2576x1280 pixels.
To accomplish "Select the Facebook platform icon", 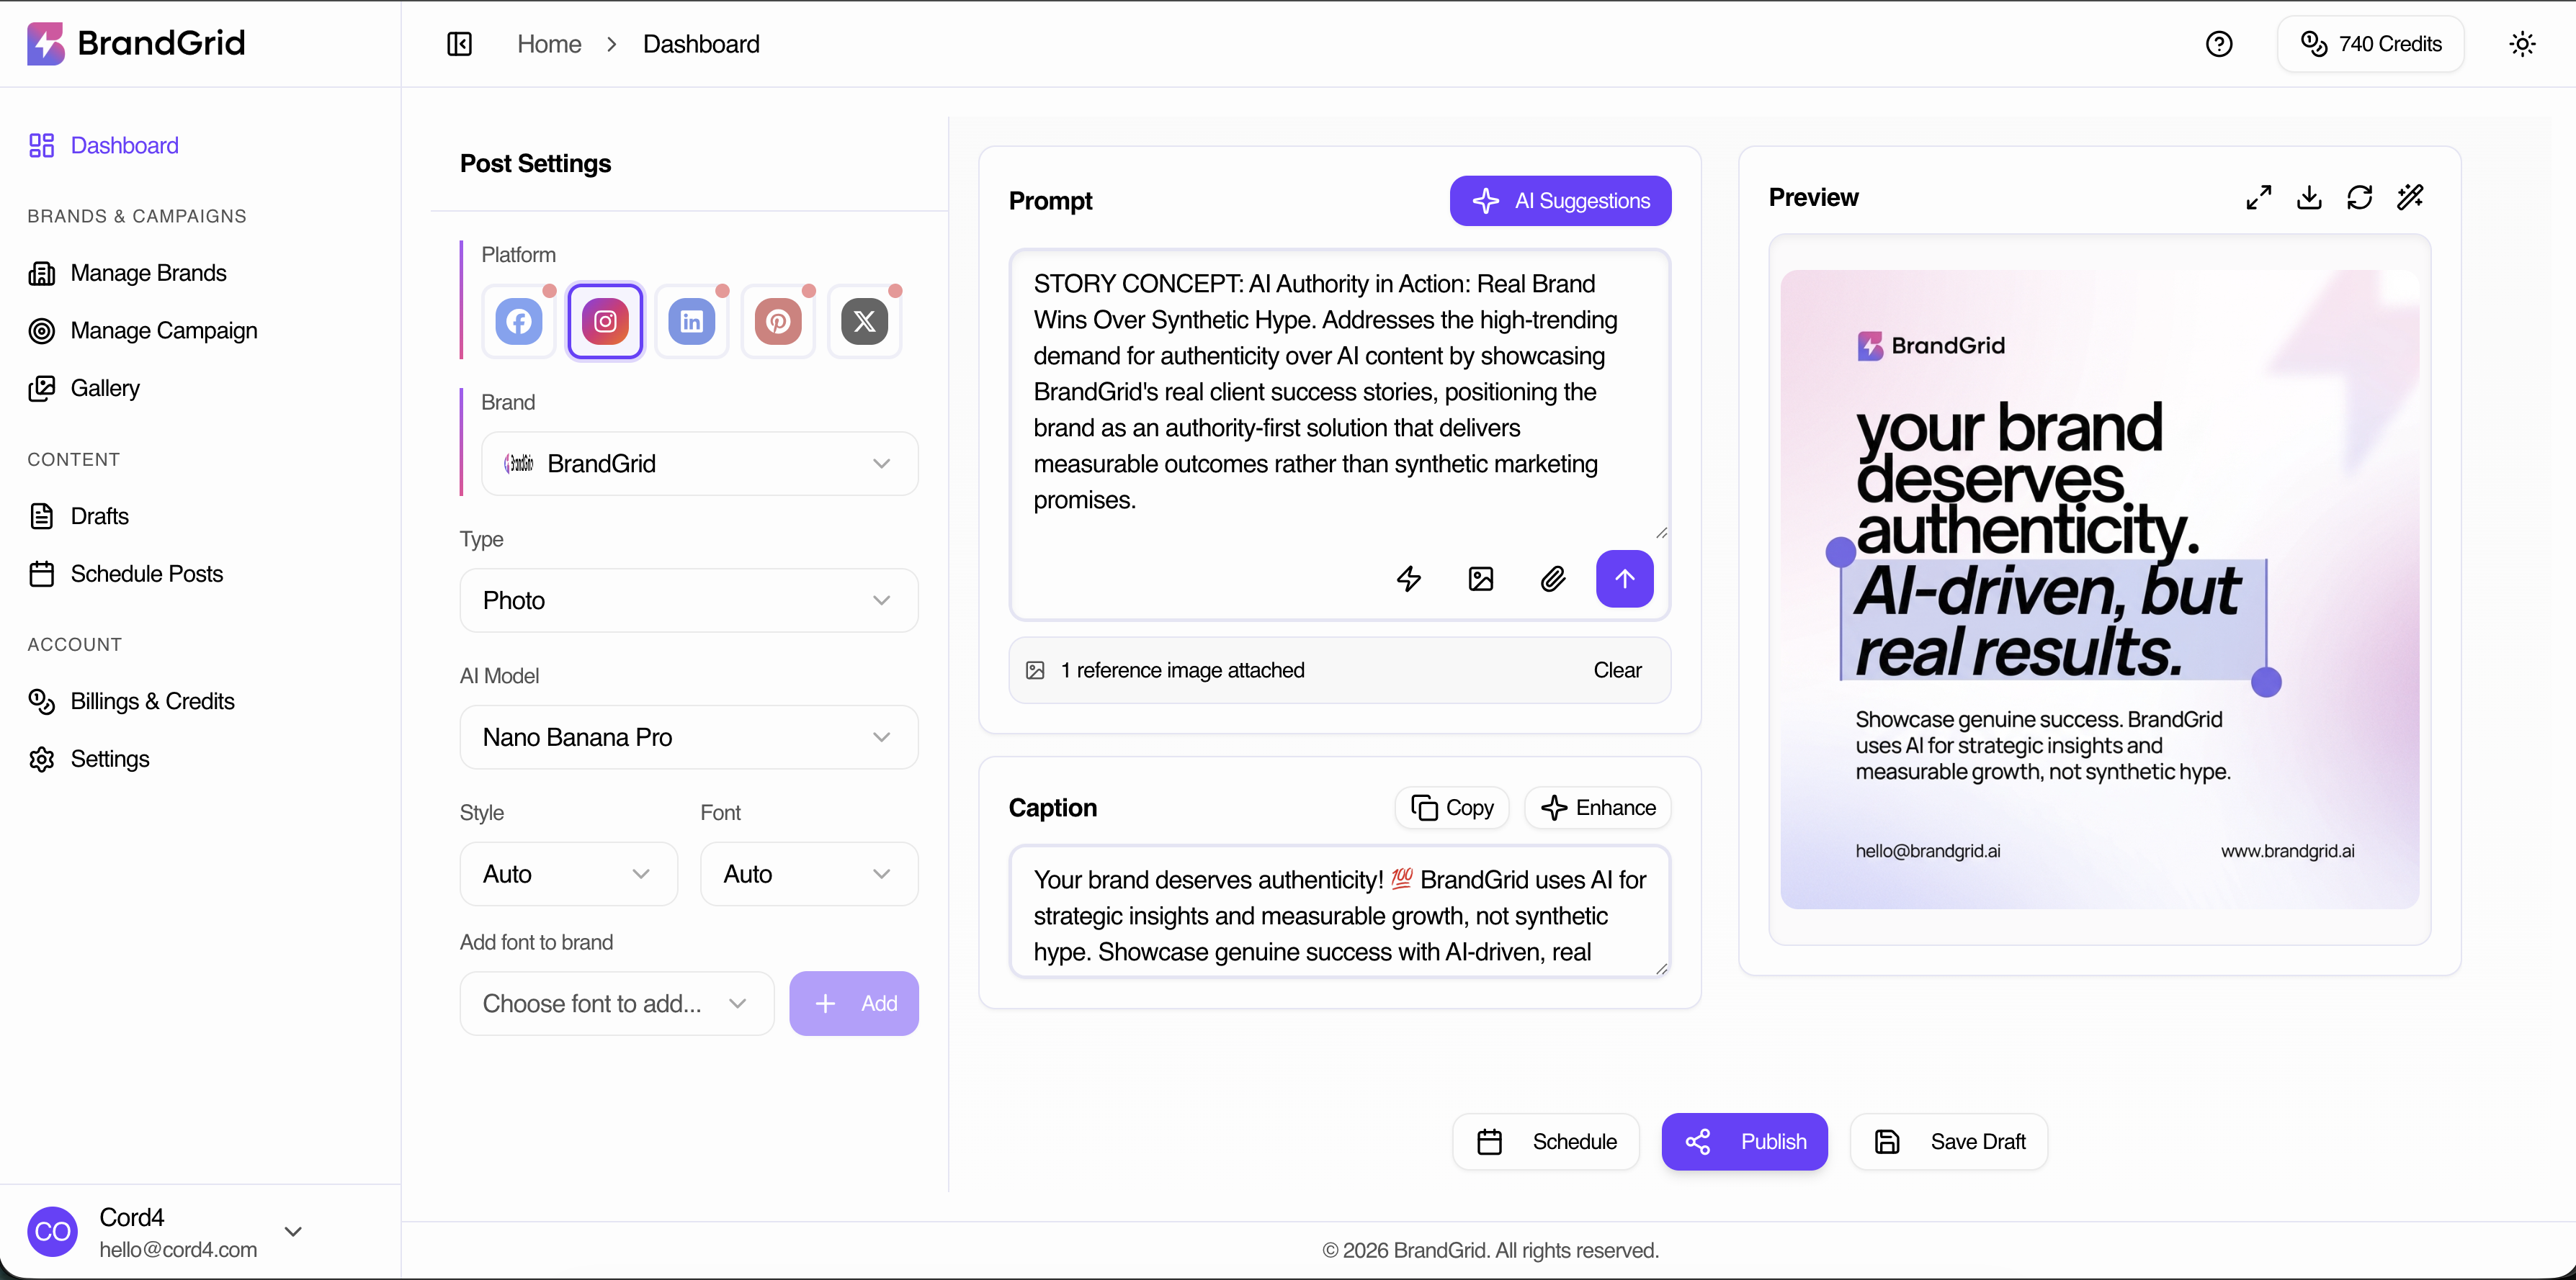I will [x=519, y=321].
